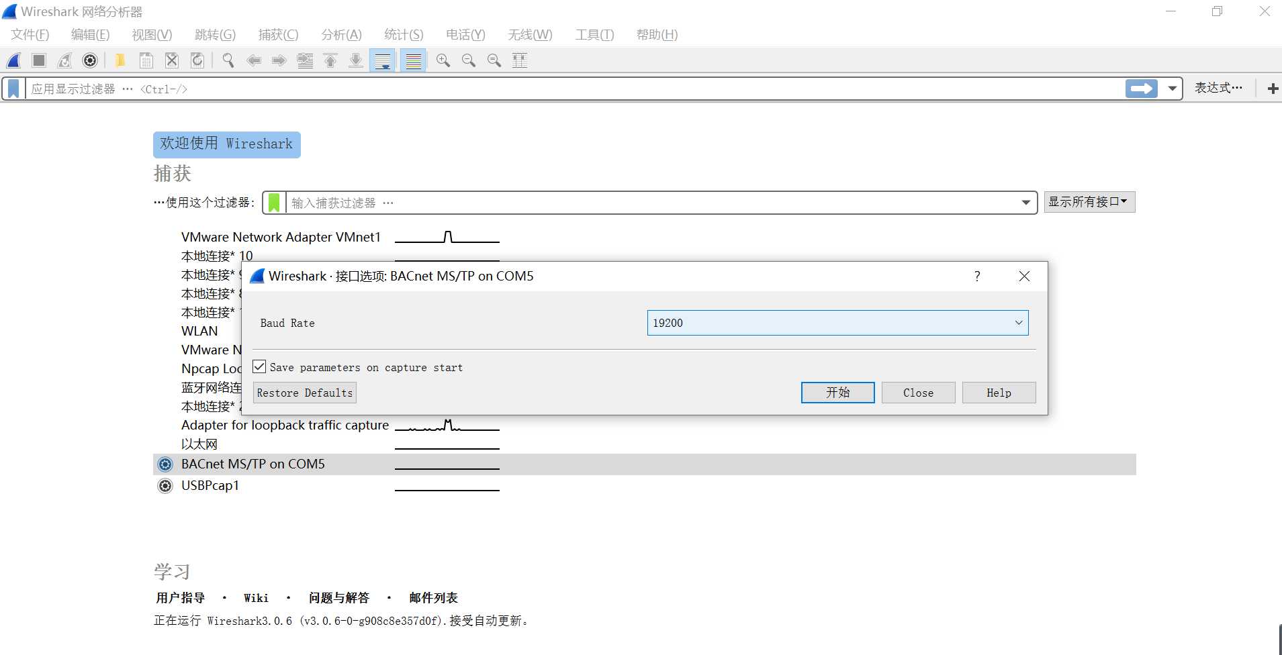
Task: Open the 捕获(C) menu
Action: [278, 35]
